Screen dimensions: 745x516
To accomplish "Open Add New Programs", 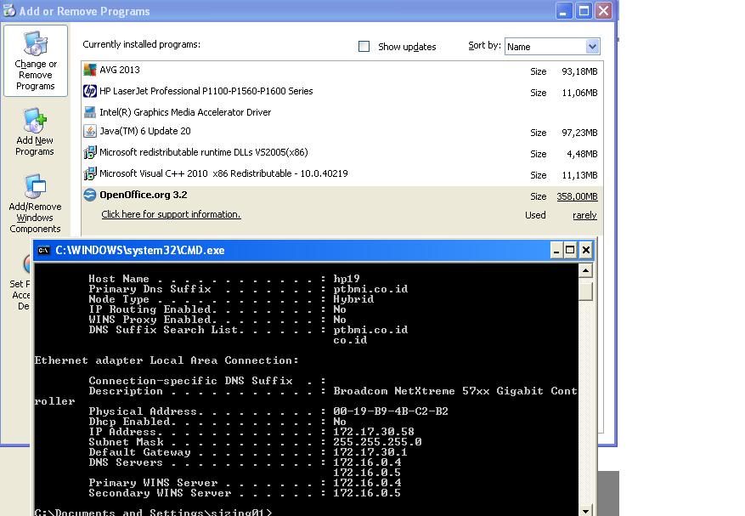I will (x=35, y=133).
